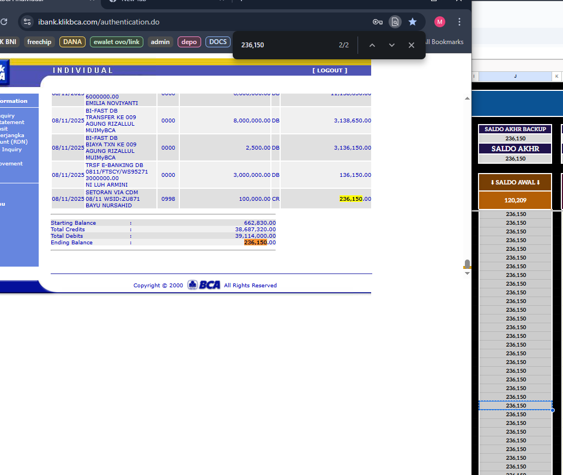Select the 236,150 value under SALDO AKHR
The image size is (563, 475).
point(515,158)
